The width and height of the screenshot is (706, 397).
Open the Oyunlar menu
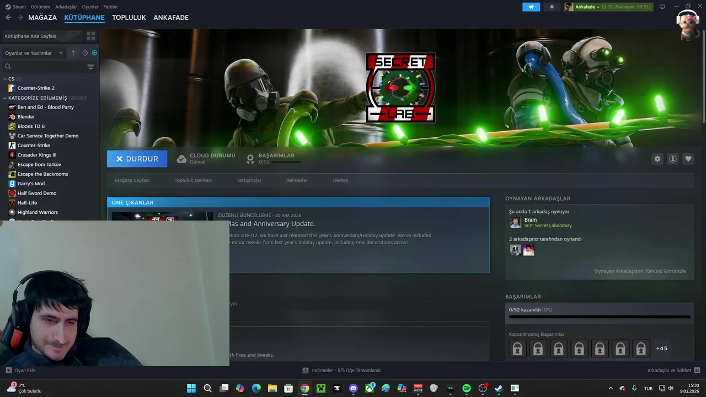coord(90,7)
